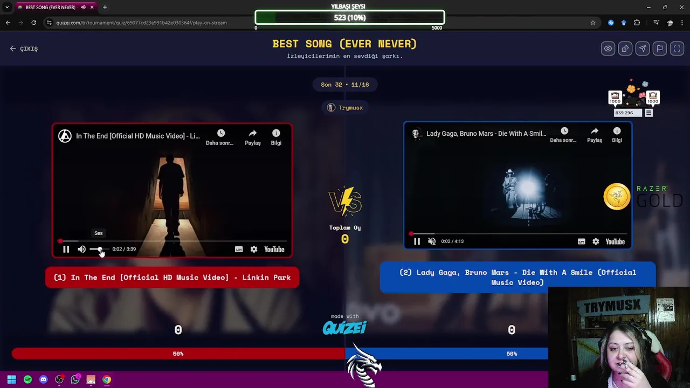Open In The End video title link
This screenshot has height=388, width=690.
137,136
